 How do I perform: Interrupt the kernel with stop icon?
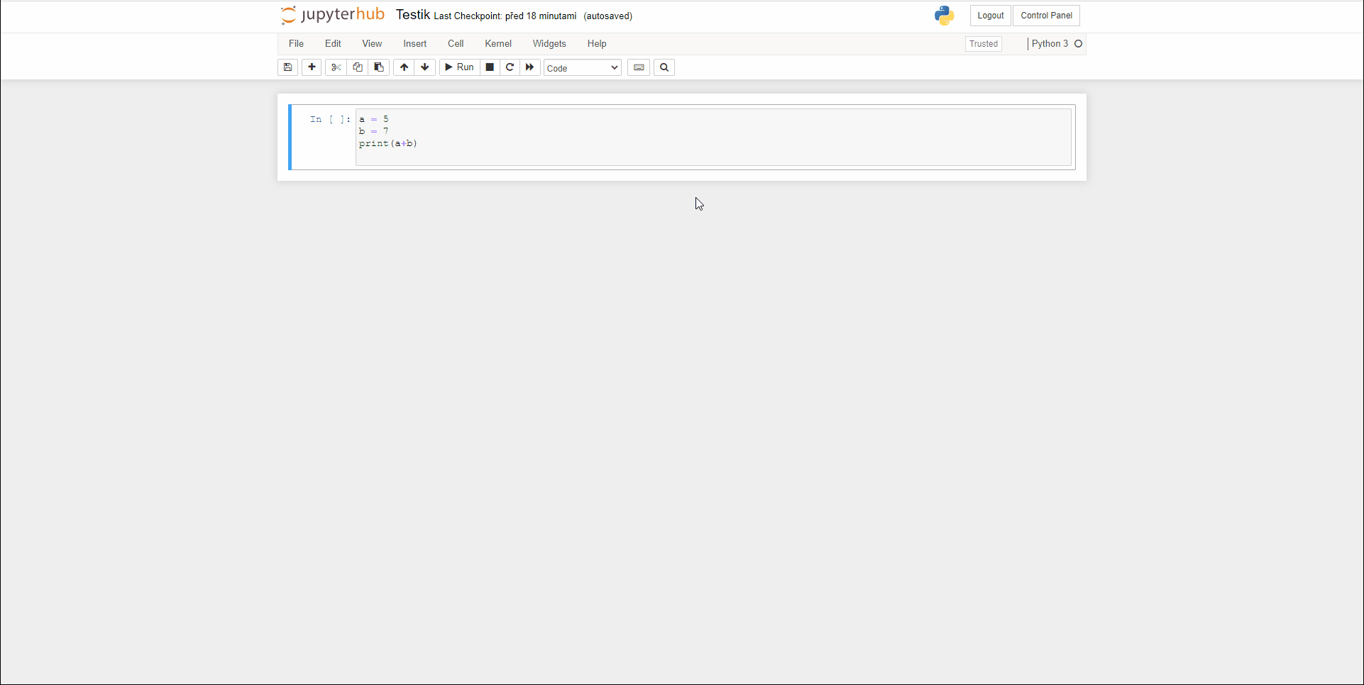(490, 67)
